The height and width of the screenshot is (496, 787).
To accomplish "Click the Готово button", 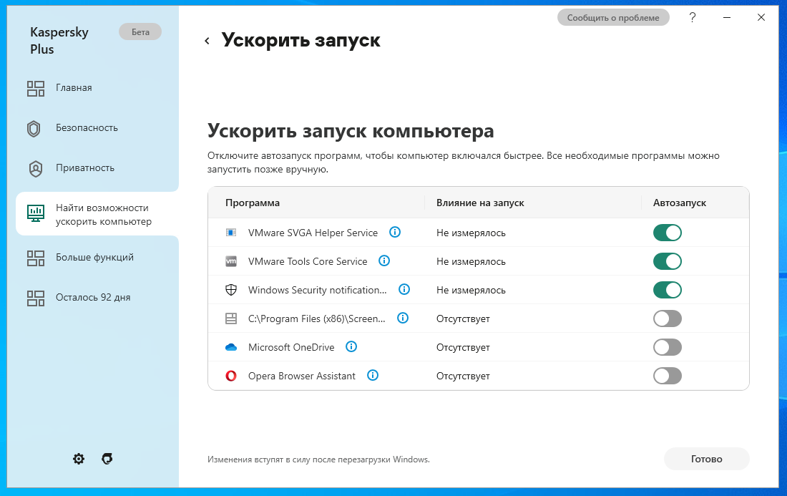I will 706,459.
